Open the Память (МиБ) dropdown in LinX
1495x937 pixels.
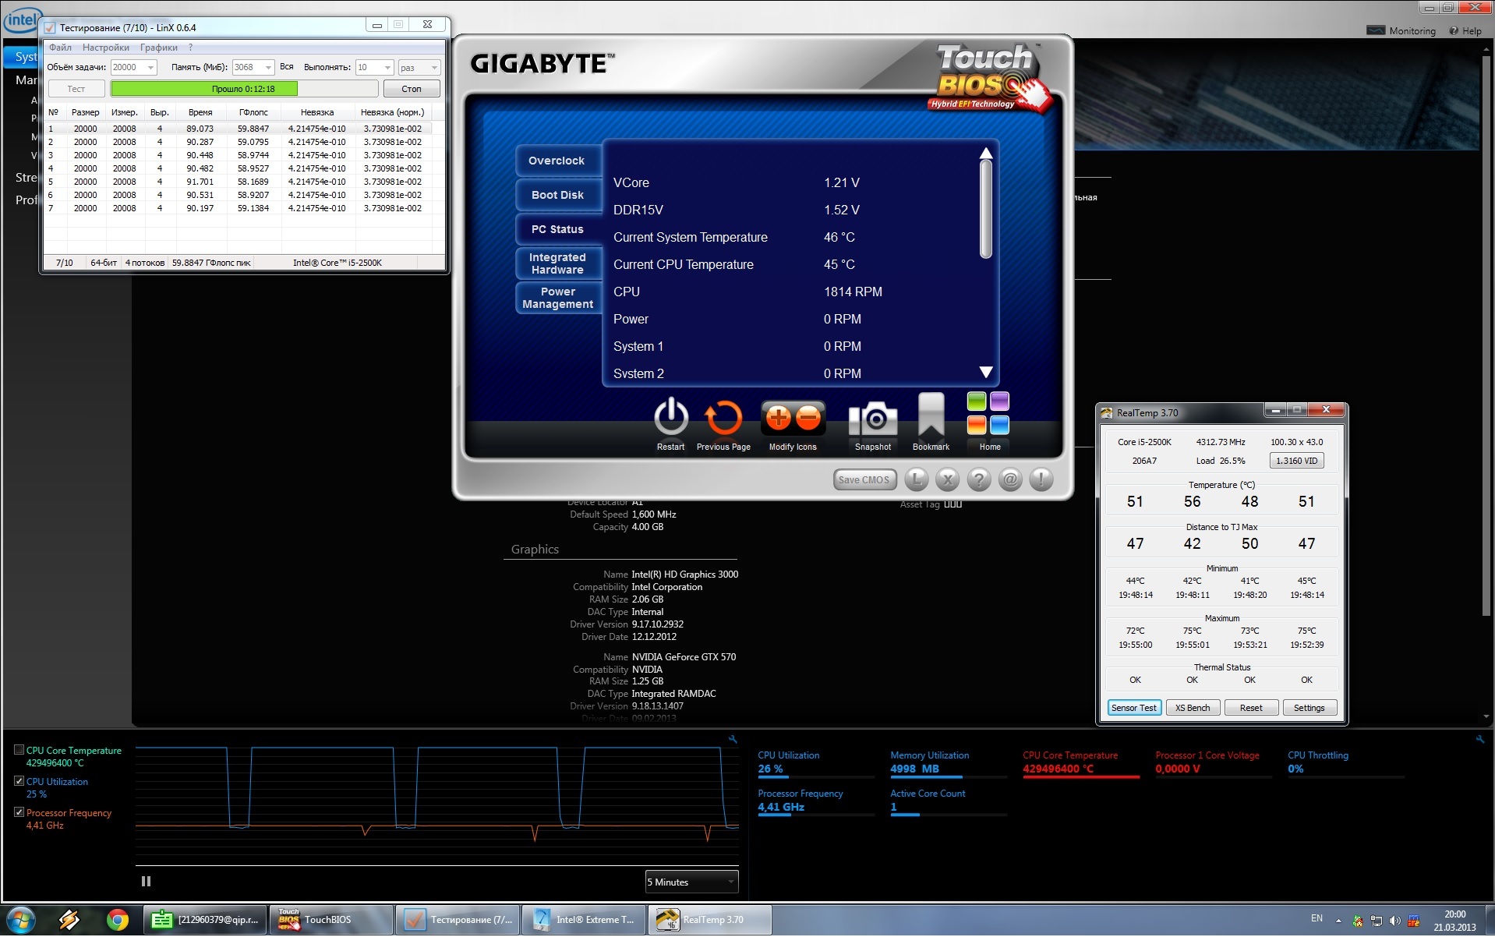(x=253, y=68)
